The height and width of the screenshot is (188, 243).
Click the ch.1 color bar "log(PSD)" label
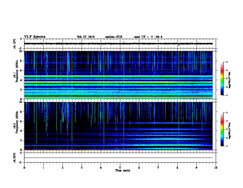tap(229, 80)
